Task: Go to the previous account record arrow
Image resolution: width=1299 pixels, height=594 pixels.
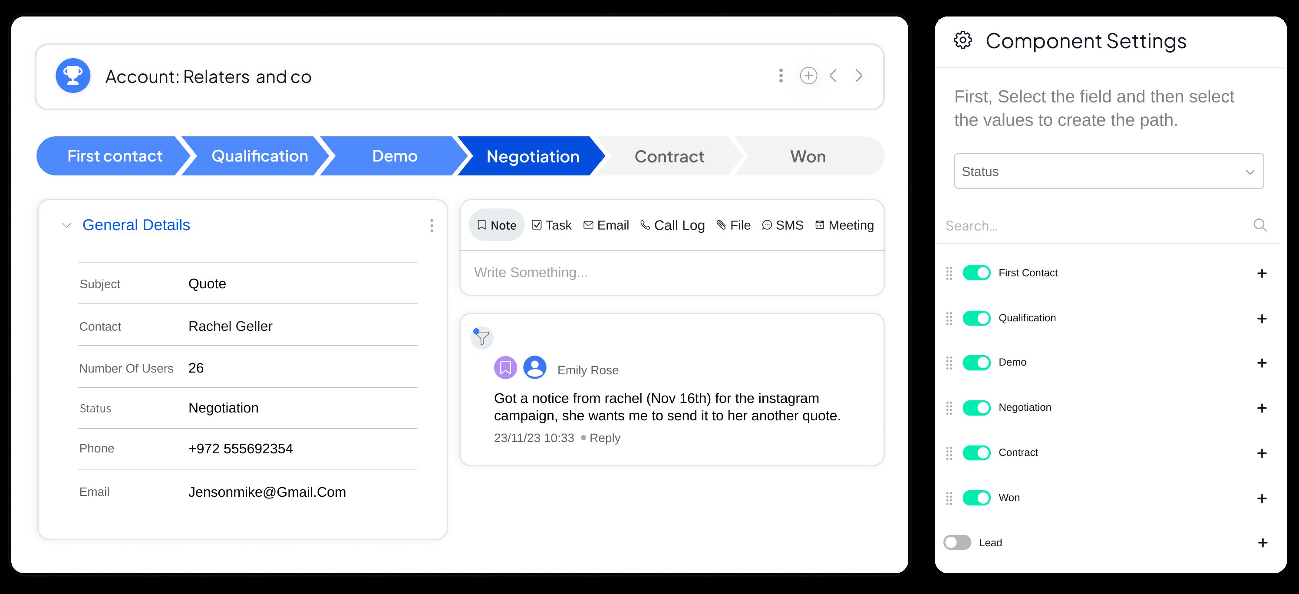Action: pos(834,76)
